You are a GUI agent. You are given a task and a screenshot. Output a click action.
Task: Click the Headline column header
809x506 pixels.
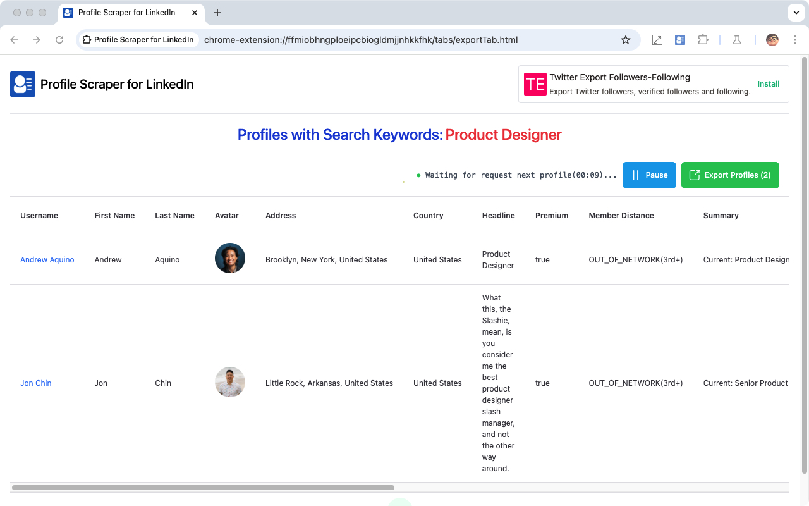(x=499, y=216)
